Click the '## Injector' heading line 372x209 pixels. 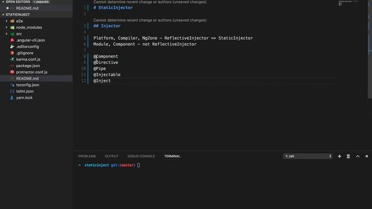[x=107, y=26]
